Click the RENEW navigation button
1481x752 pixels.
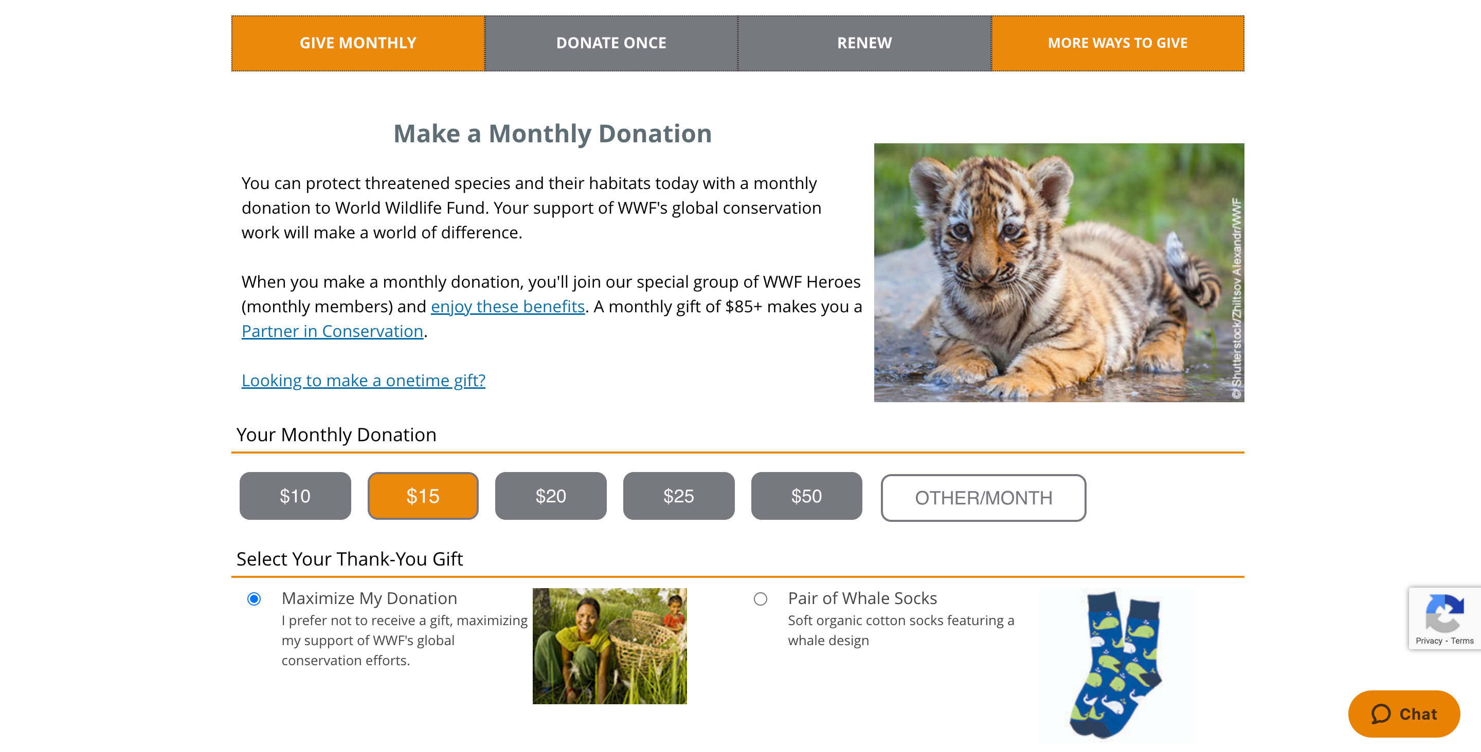tap(864, 42)
